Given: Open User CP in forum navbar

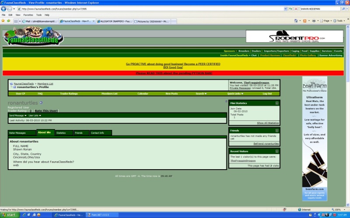Looking at the screenshot, I should coord(20,94).
